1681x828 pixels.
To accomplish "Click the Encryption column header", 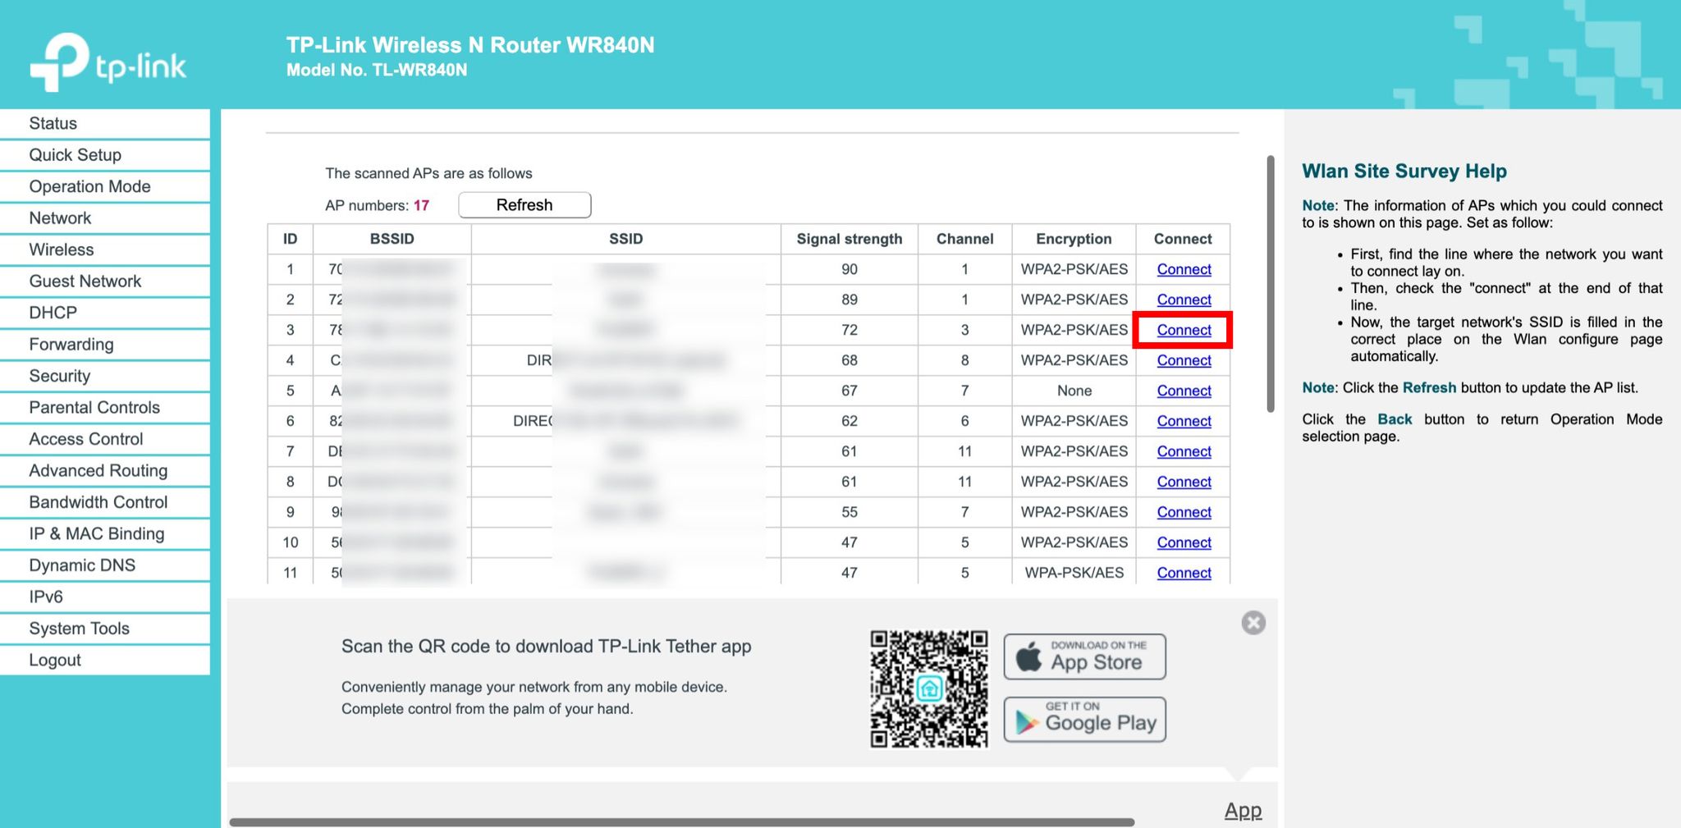I will (1074, 239).
